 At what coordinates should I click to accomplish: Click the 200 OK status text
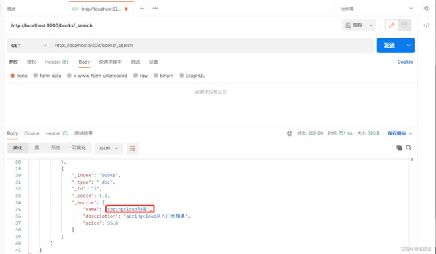[x=316, y=133]
